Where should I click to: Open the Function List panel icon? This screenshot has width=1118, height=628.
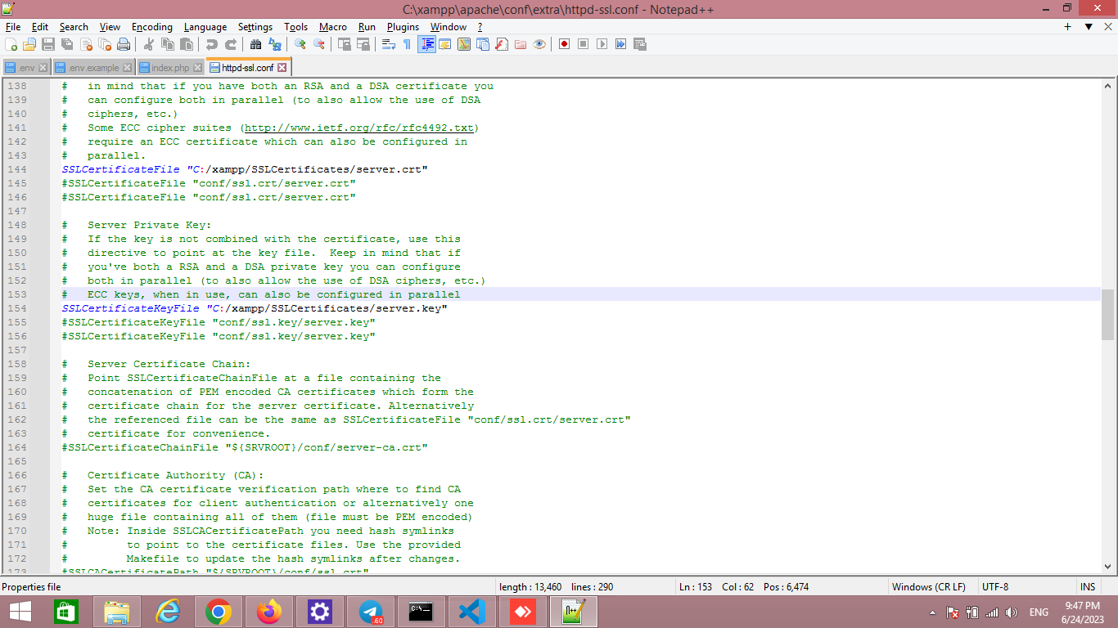[x=502, y=44]
